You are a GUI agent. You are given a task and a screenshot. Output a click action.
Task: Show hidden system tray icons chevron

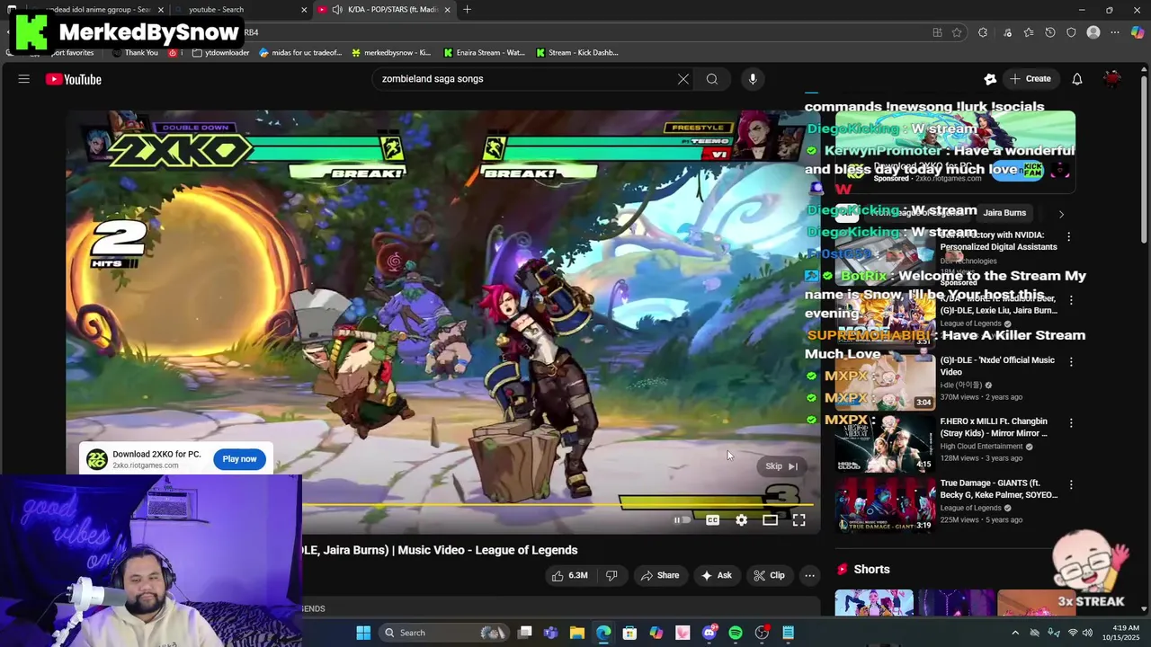coord(1015,633)
